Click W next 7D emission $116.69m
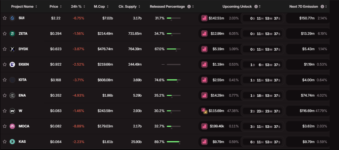Screen dimensions: 339x150 point(307,111)
